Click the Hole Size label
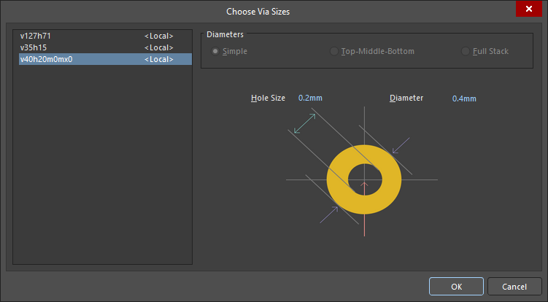 coord(268,98)
